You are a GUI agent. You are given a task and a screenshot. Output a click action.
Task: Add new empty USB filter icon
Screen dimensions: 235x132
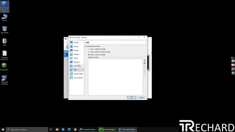145,60
